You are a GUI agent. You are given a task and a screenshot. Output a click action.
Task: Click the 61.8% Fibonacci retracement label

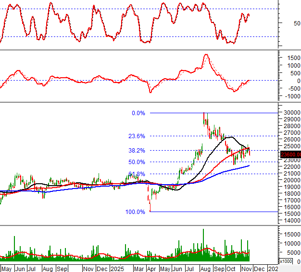(x=137, y=174)
